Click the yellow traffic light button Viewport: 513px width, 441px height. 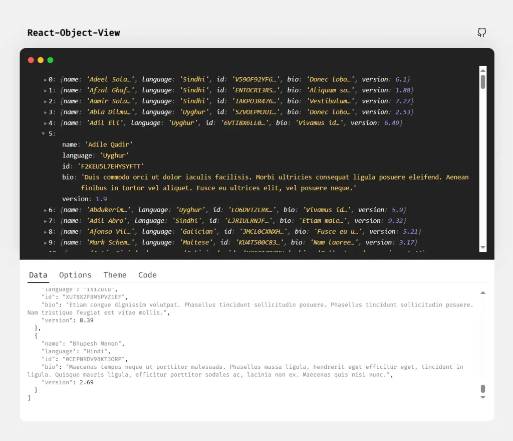(x=41, y=60)
